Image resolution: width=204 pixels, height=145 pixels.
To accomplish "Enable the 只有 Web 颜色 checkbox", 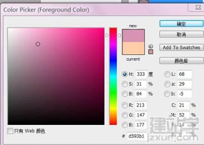I will tap(10, 131).
